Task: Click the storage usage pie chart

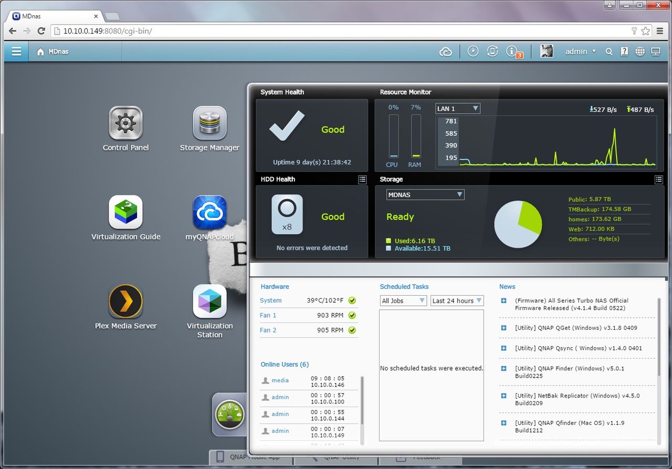Action: [518, 224]
